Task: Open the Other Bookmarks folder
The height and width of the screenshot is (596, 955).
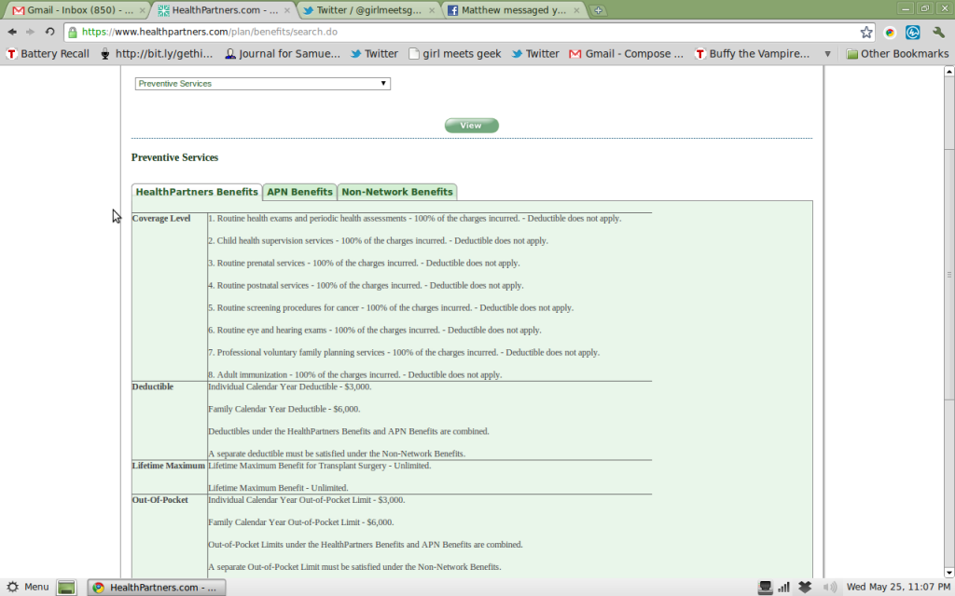Action: tap(897, 53)
